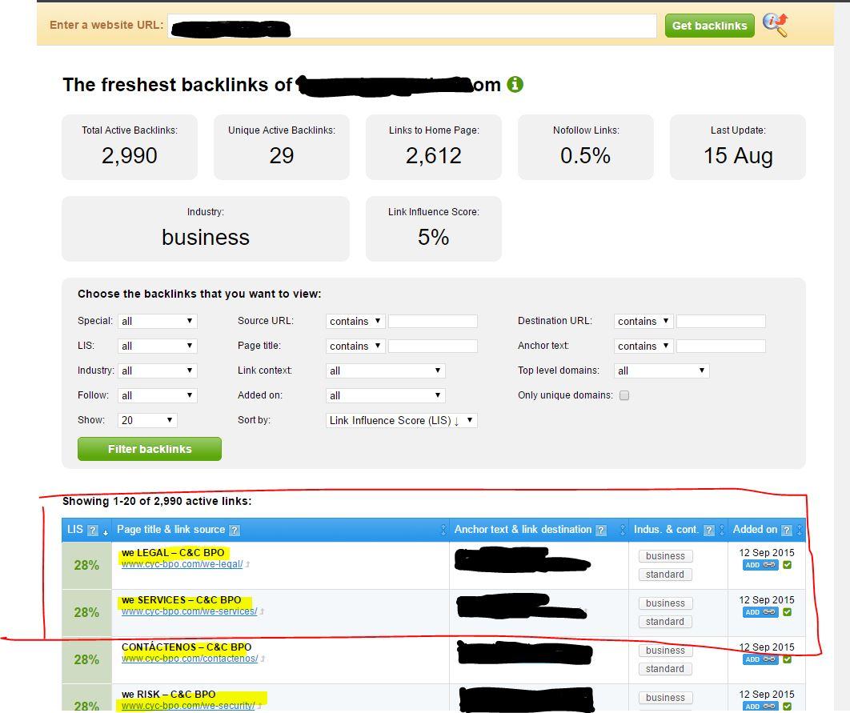Open the Show results count dropdown

point(146,420)
